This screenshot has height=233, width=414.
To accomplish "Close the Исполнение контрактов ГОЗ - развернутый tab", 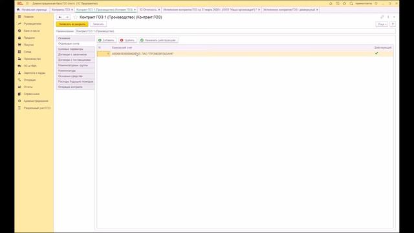I will 317,10.
